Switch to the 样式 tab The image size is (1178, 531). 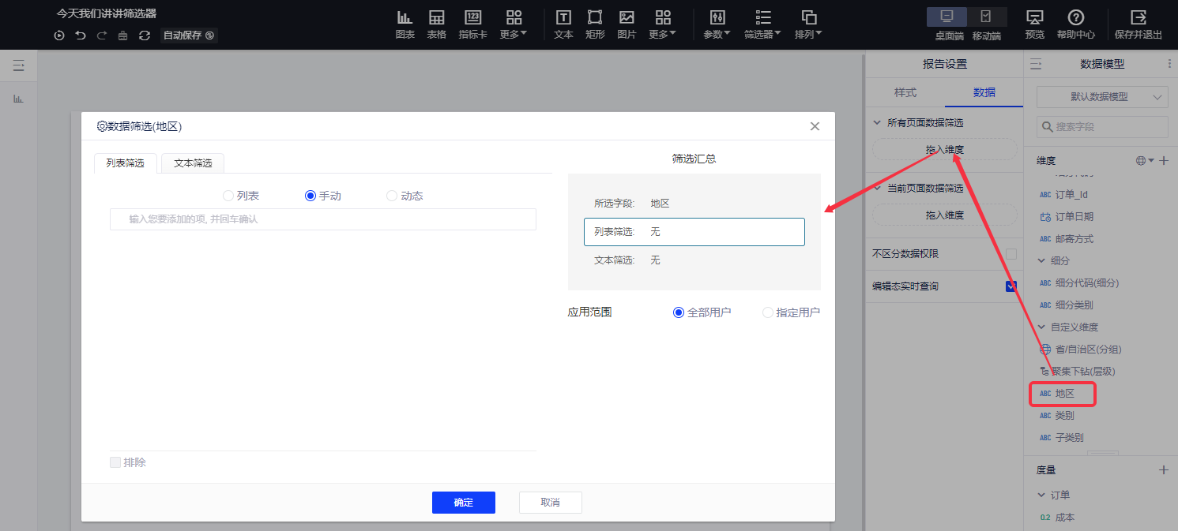click(905, 92)
